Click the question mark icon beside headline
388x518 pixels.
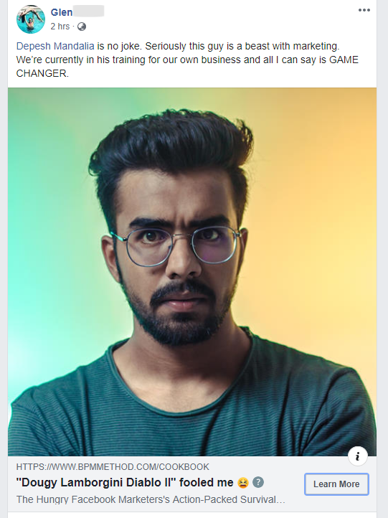pyautogui.click(x=258, y=482)
